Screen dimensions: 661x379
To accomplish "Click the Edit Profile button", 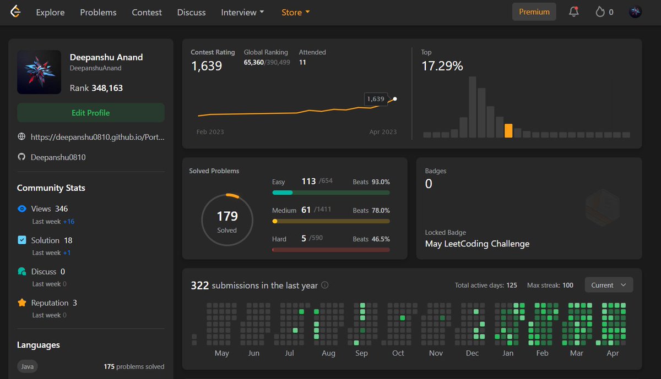I will (91, 113).
